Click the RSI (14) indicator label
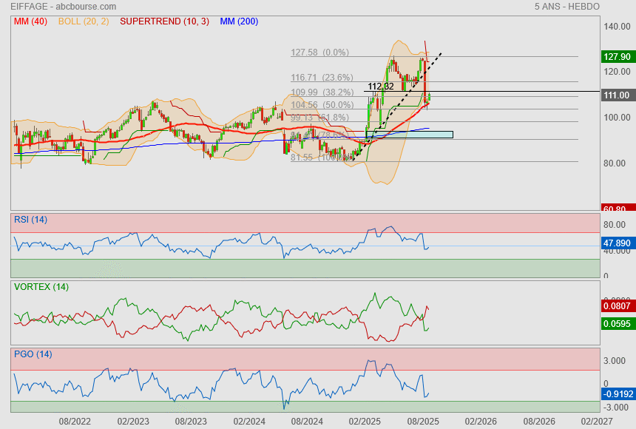The width and height of the screenshot is (636, 429). pos(30,220)
